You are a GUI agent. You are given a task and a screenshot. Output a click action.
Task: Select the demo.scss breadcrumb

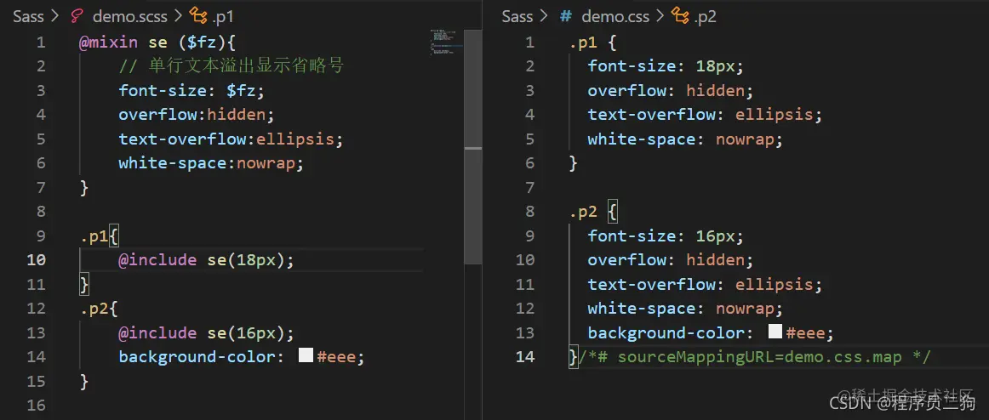pos(130,16)
